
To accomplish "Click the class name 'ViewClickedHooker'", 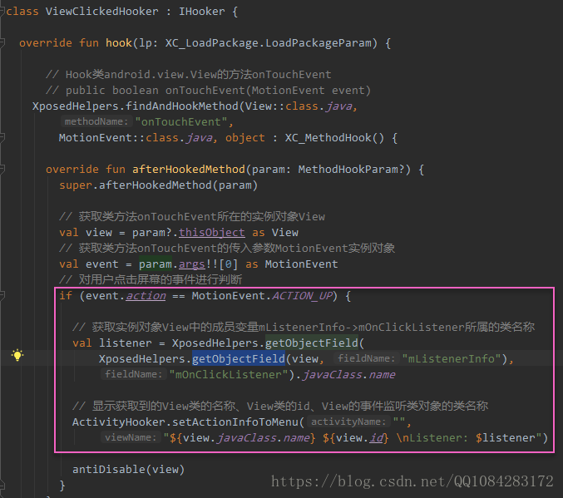I will [102, 12].
